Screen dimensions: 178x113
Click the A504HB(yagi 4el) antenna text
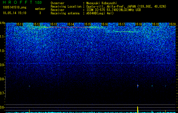pyautogui.click(x=100, y=13)
